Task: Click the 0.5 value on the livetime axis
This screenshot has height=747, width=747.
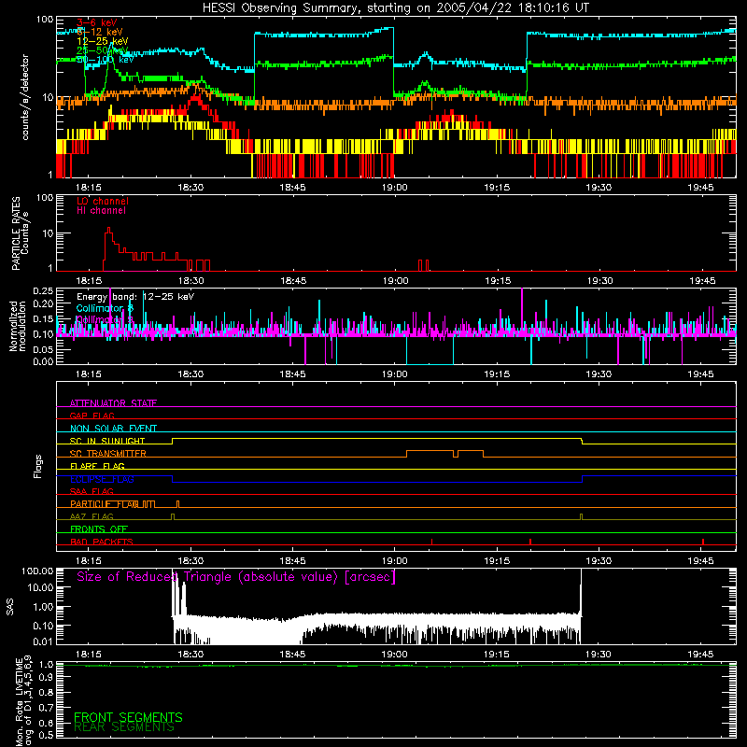Action: point(46,735)
